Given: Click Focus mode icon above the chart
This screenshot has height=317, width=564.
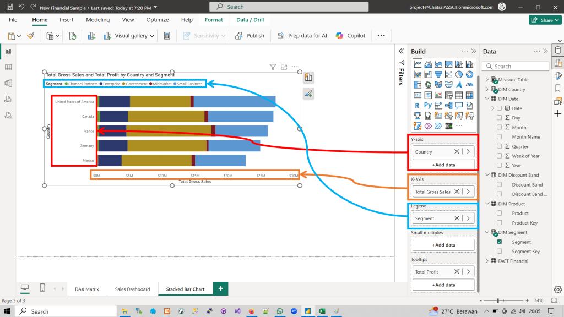Looking at the screenshot, I should 284,67.
